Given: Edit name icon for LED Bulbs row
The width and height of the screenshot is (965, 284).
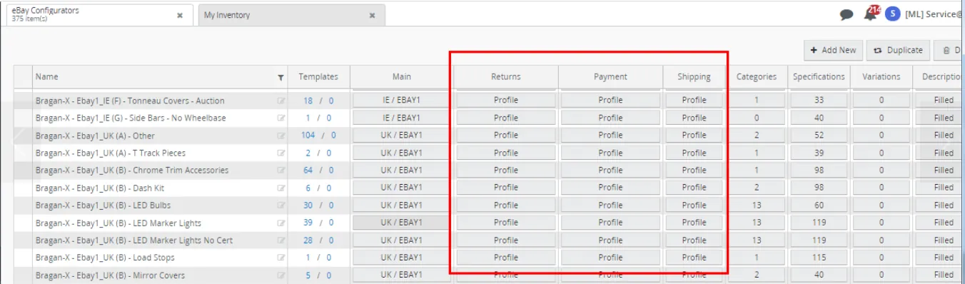Looking at the screenshot, I should point(281,206).
